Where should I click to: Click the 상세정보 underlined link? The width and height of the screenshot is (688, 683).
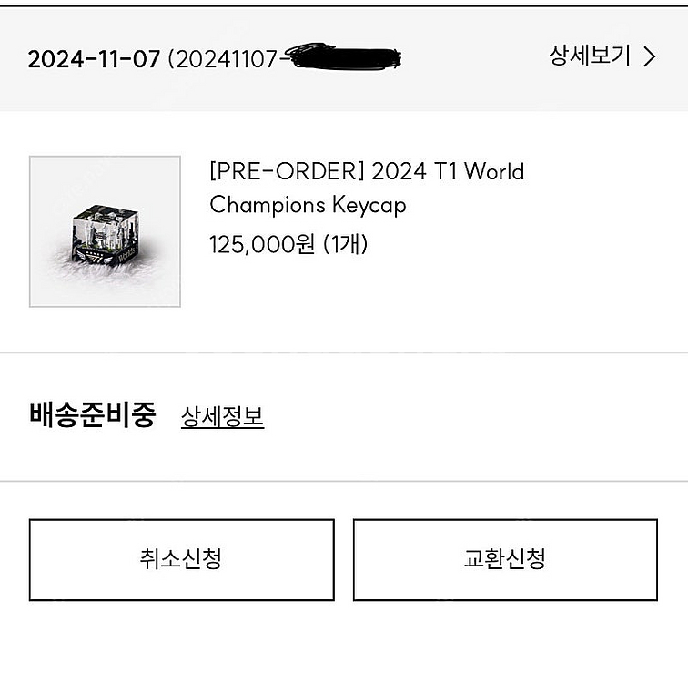click(x=222, y=416)
